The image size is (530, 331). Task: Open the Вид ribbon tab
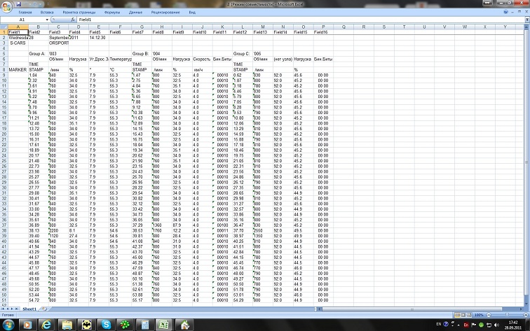click(x=192, y=12)
